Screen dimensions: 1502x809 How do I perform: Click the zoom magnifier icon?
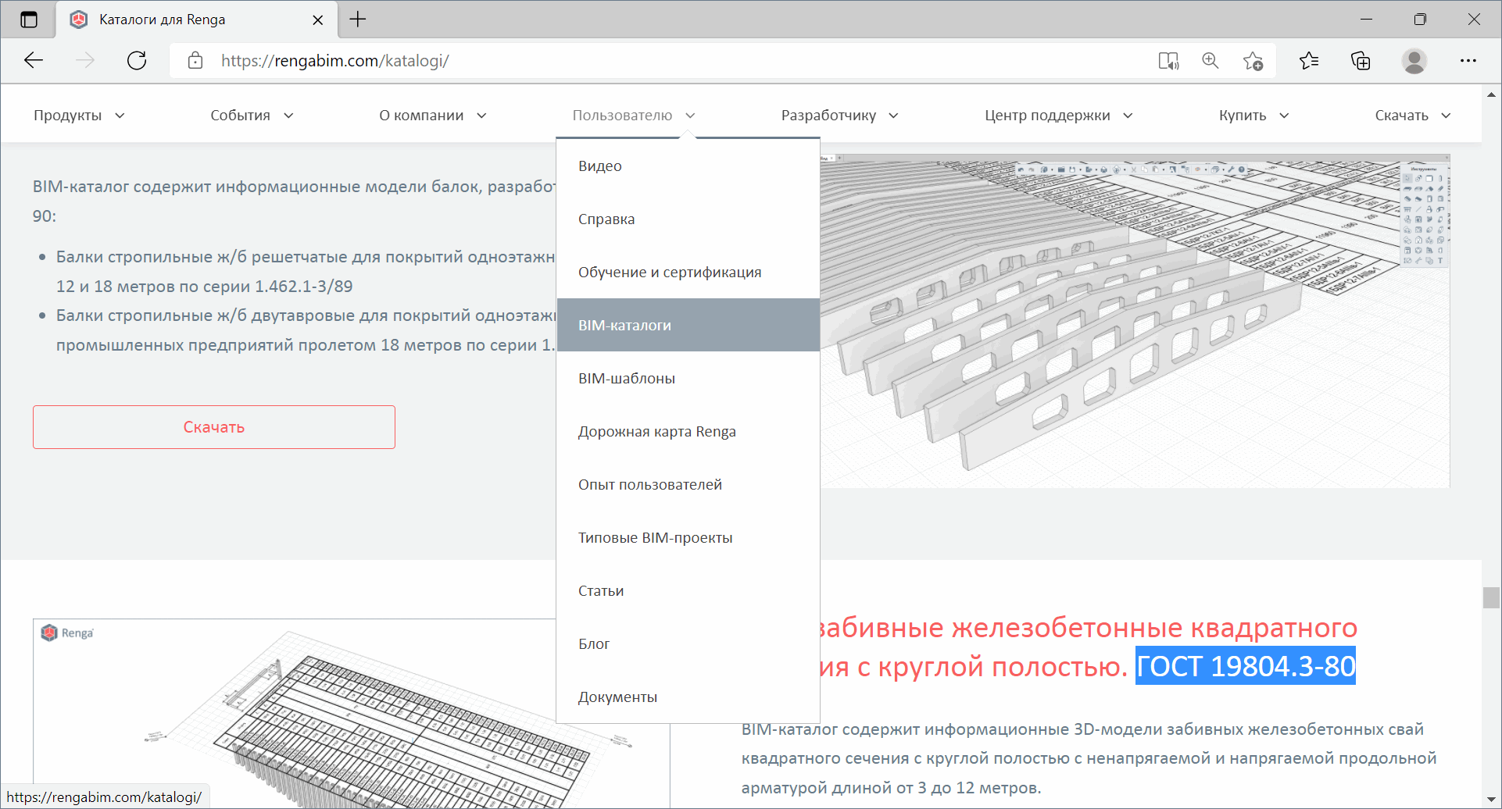(1211, 61)
